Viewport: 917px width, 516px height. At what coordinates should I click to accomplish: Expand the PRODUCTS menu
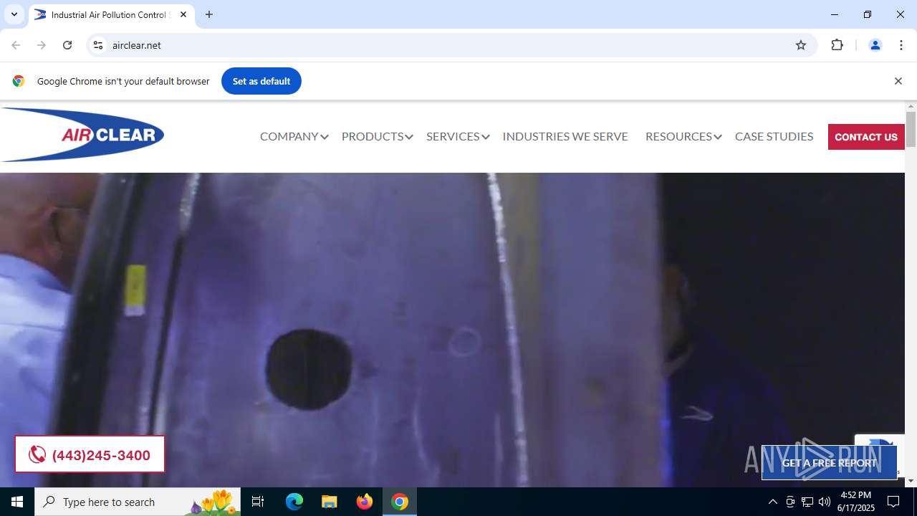pos(377,136)
